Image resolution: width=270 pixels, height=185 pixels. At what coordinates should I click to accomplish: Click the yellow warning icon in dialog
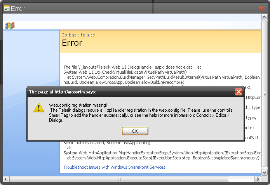39,107
